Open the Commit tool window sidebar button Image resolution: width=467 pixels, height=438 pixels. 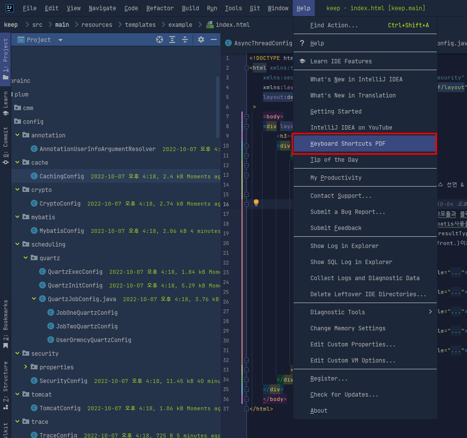(x=5, y=146)
